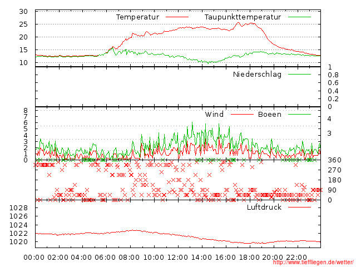Click the 1020 pressure axis value
Image resolution: width=356 pixels, height=267 pixels.
pos(18,242)
